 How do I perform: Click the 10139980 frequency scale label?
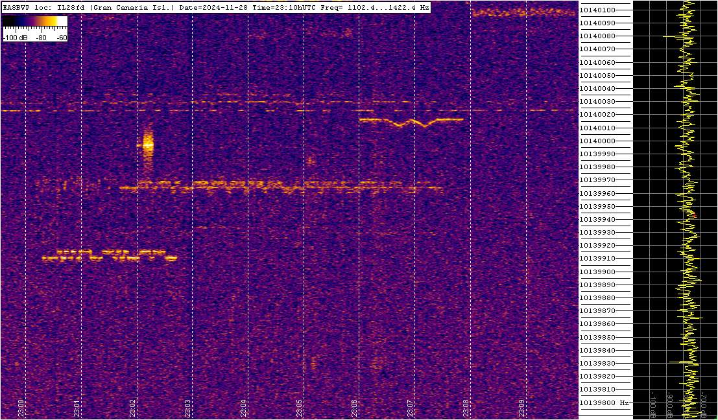[597, 167]
